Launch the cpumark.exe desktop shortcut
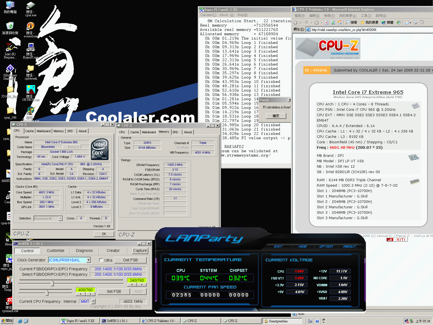Screen dimensions: 433x325 (x=9, y=305)
